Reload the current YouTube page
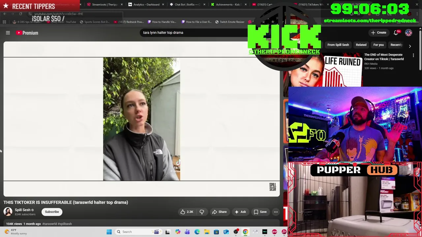This screenshot has height=237, width=422. (20, 14)
